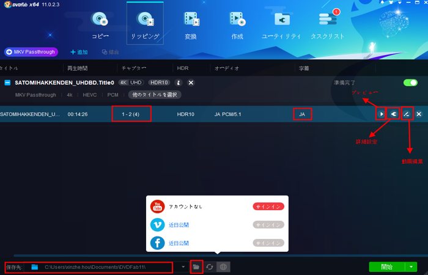428x275 pixels.
Task: Click the HDR10 badge beside the title name
Action: [x=159, y=82]
